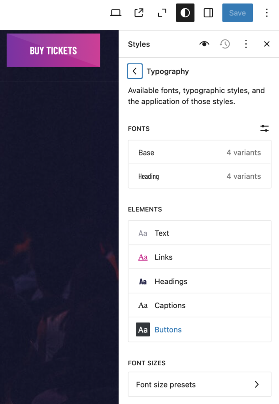
Task: Close the Styles panel
Action: click(267, 44)
